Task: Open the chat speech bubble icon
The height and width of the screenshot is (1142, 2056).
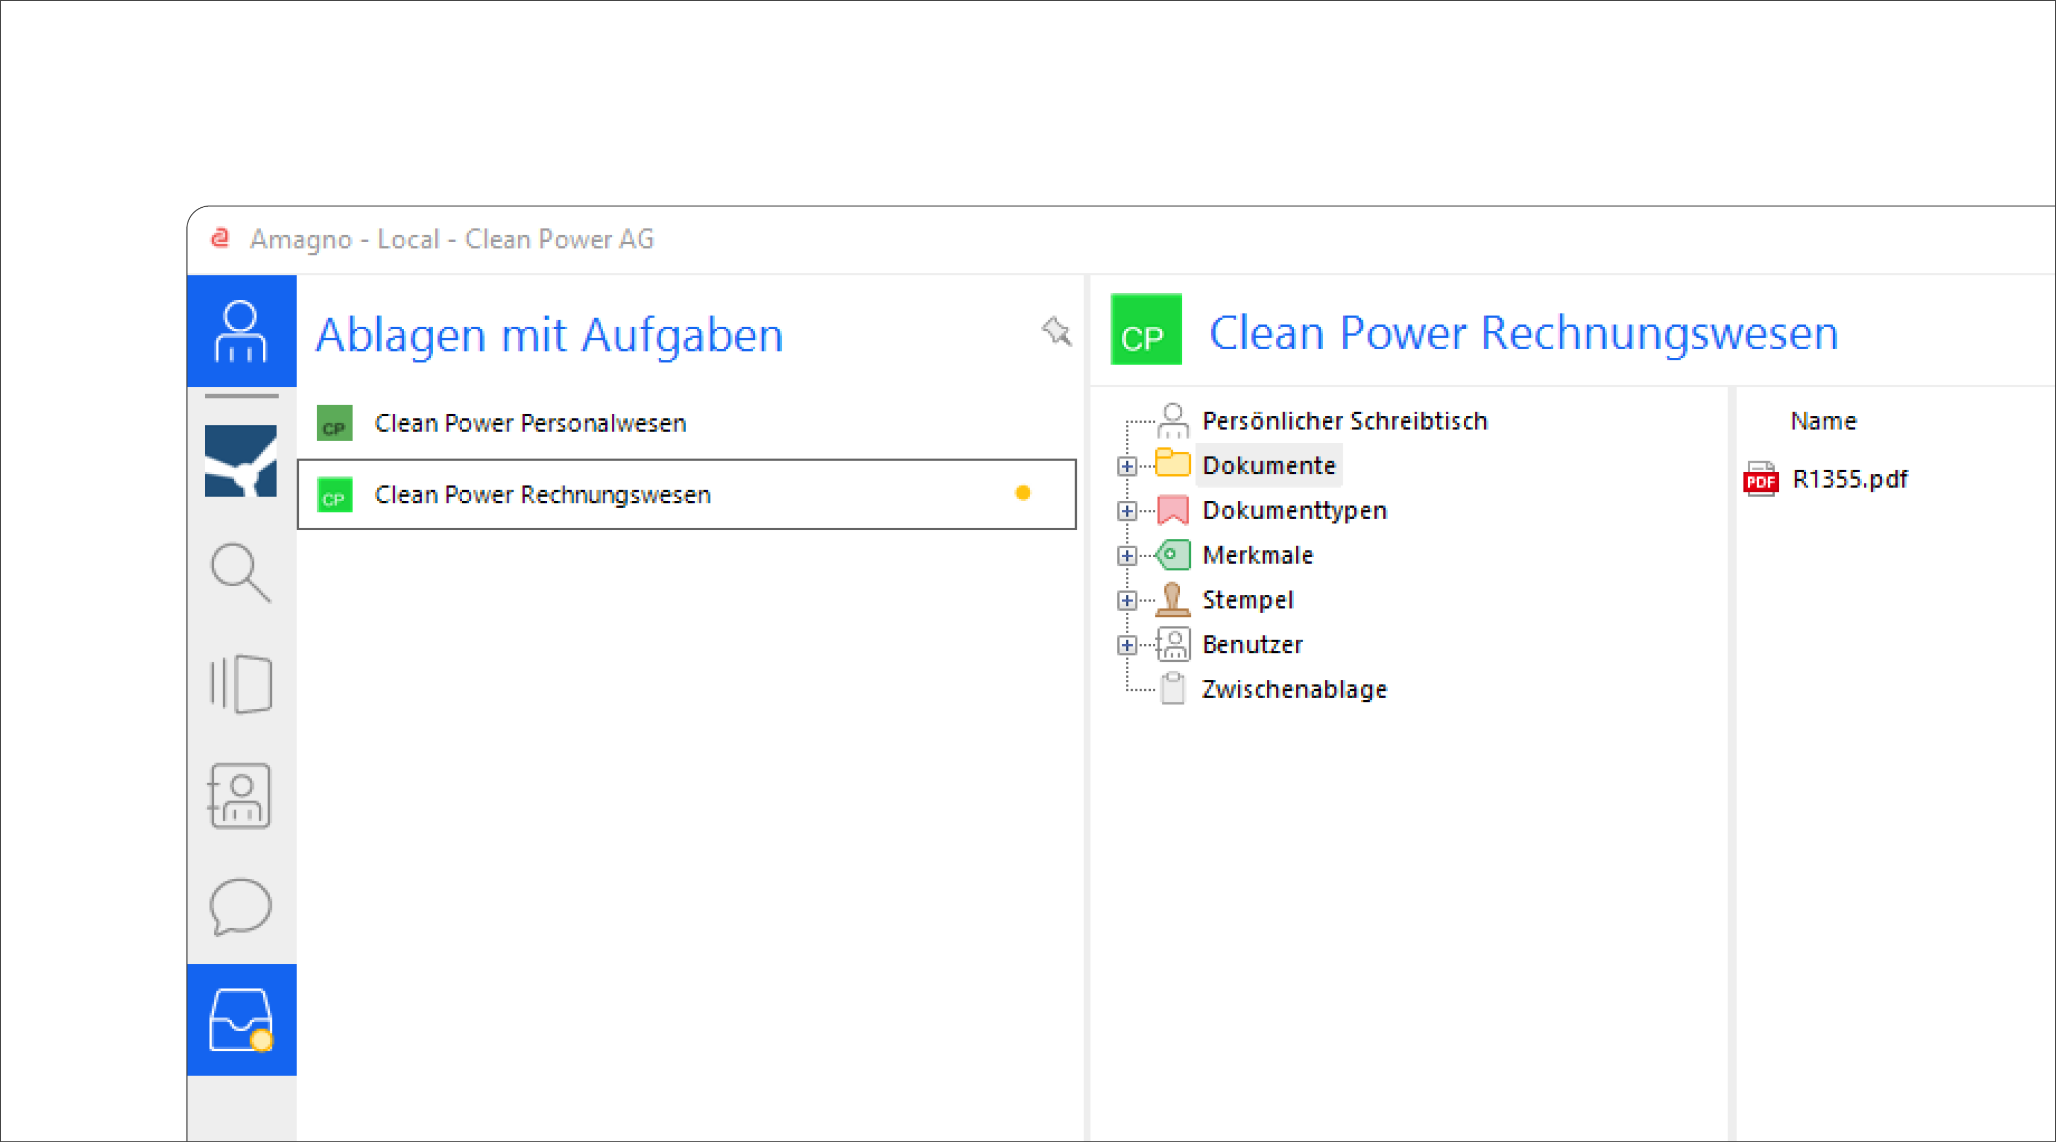Action: pyautogui.click(x=241, y=907)
